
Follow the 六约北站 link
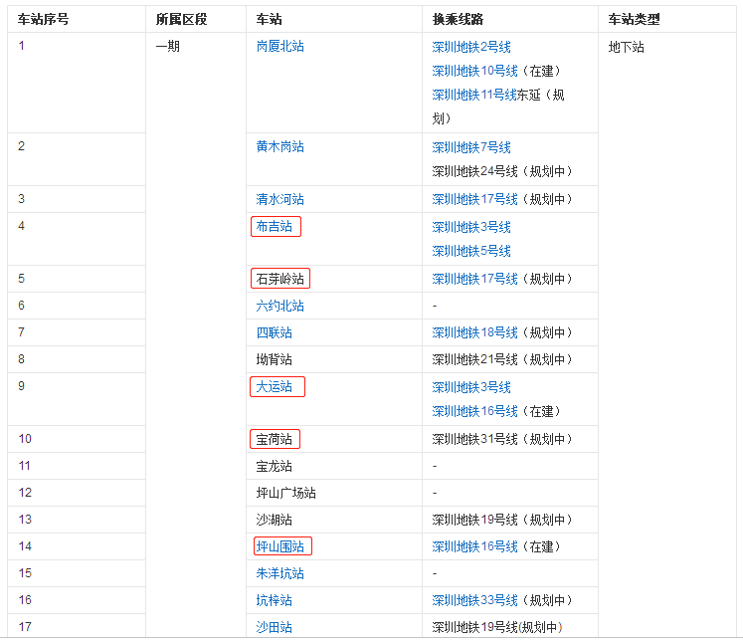pos(279,307)
